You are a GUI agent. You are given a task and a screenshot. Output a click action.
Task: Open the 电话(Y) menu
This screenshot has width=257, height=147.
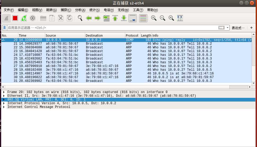109,10
